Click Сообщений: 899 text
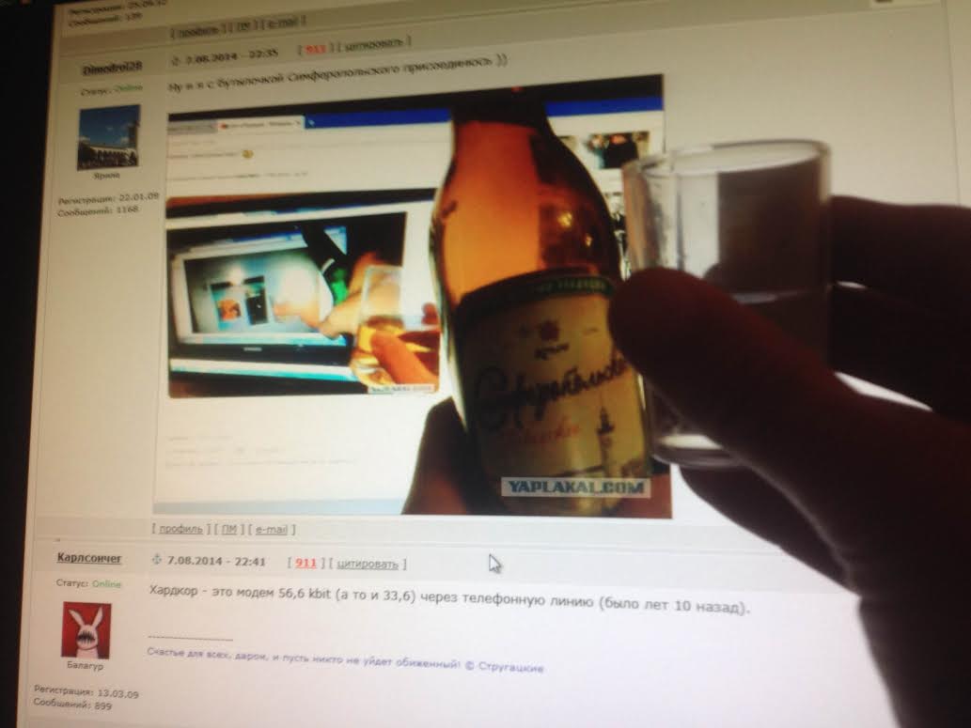This screenshot has height=728, width=971. (72, 704)
